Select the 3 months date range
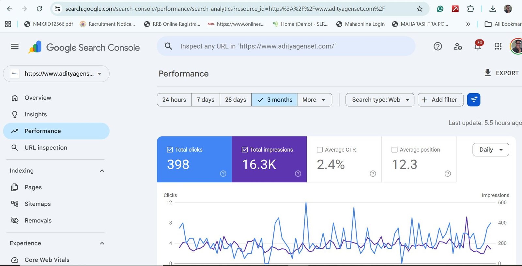 [x=274, y=100]
